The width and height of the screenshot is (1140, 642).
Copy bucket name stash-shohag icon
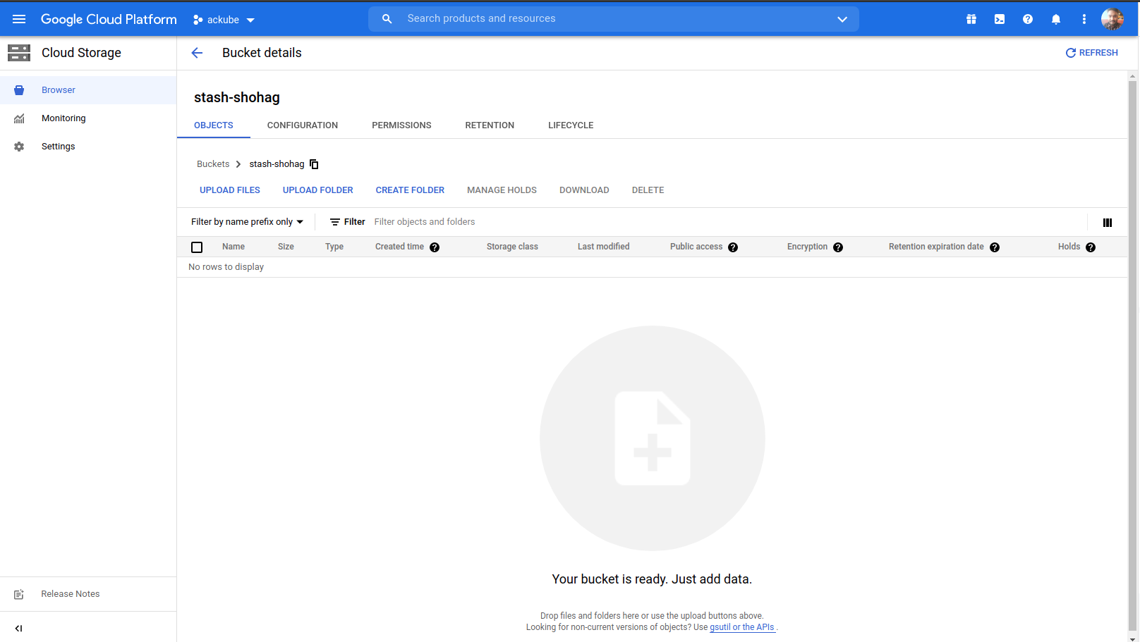(315, 164)
